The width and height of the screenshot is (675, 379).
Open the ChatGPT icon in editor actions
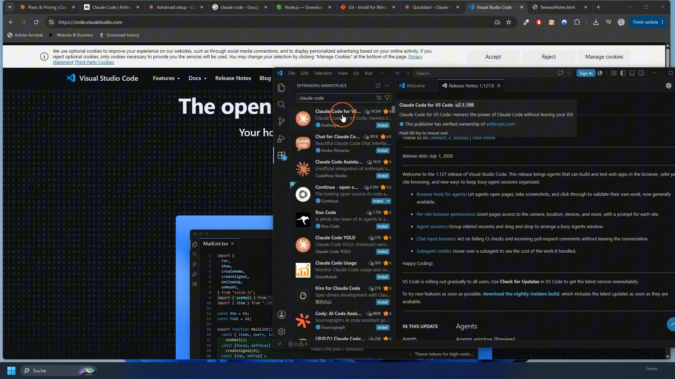(669, 86)
